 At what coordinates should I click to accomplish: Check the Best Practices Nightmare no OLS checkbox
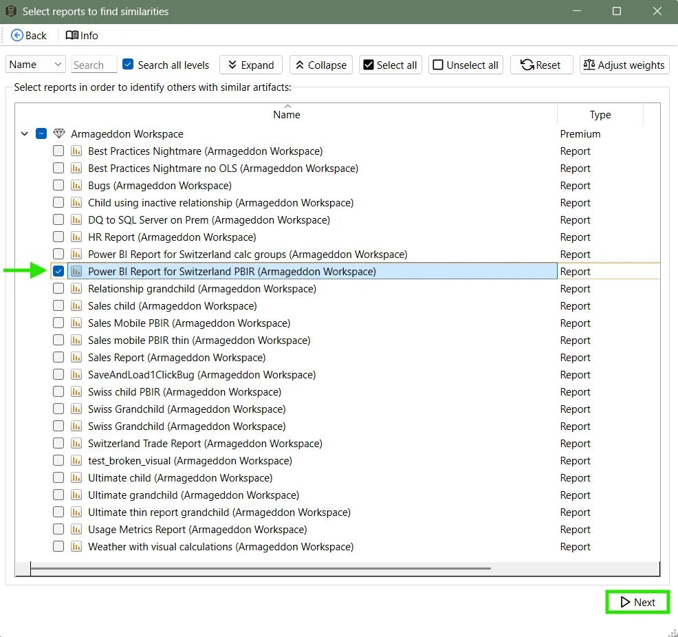pyautogui.click(x=58, y=168)
